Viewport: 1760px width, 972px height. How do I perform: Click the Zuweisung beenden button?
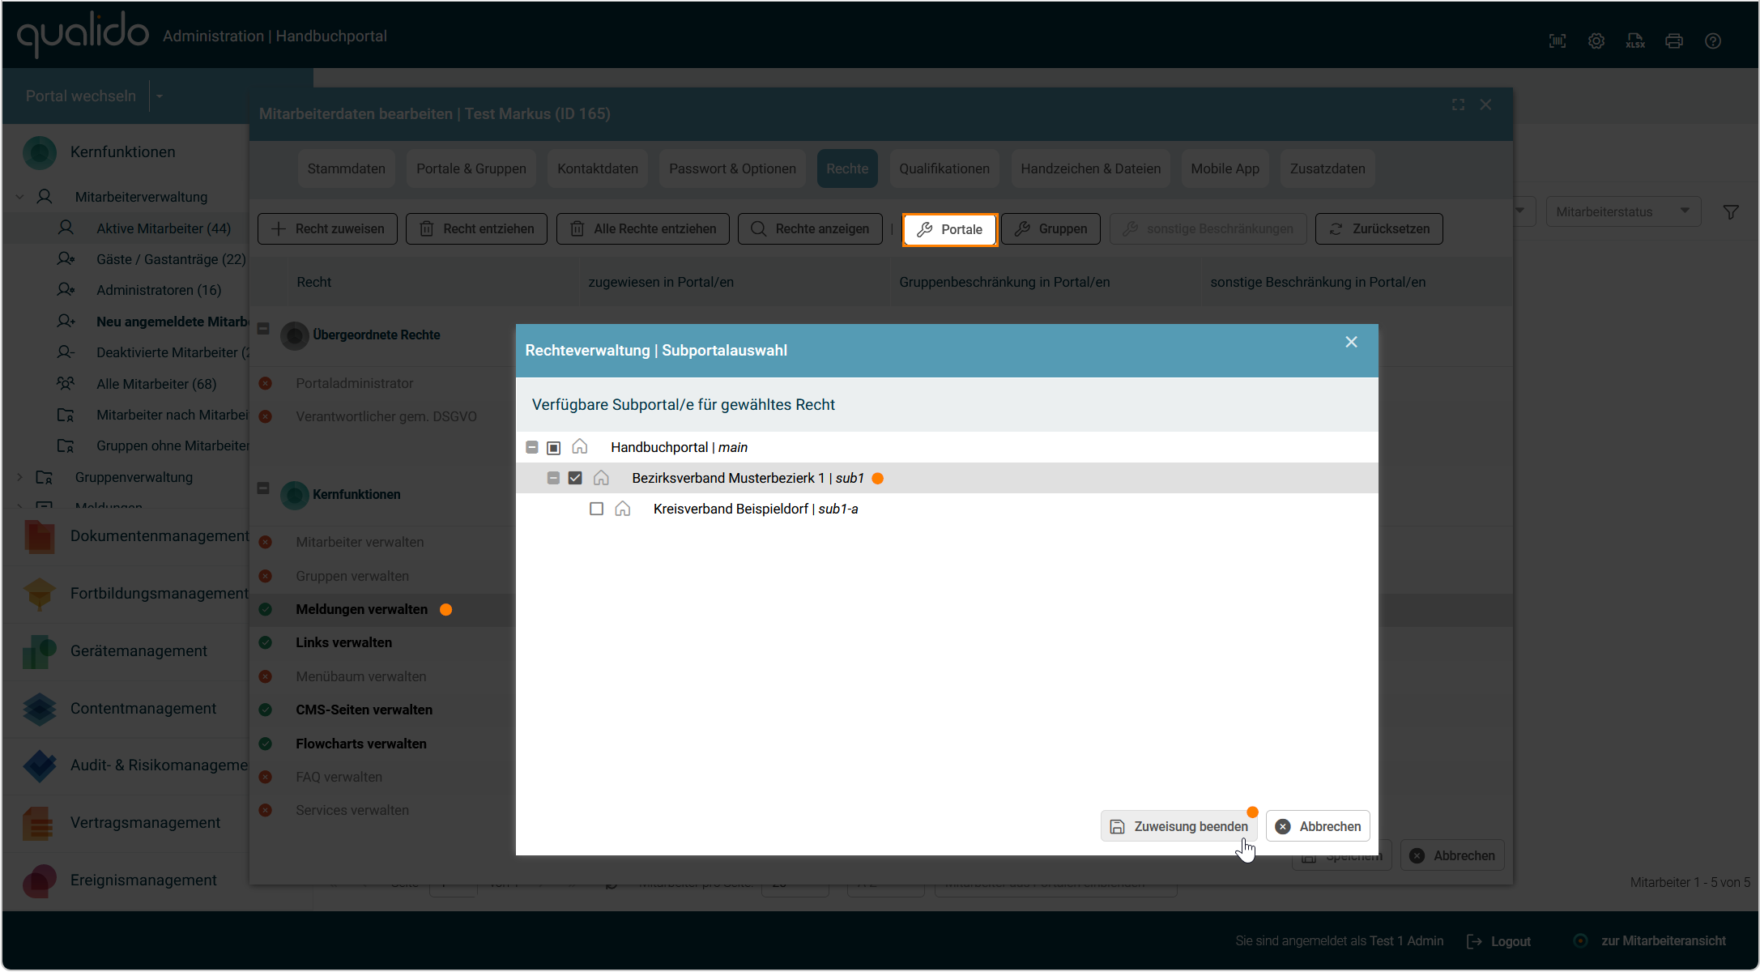tap(1179, 826)
